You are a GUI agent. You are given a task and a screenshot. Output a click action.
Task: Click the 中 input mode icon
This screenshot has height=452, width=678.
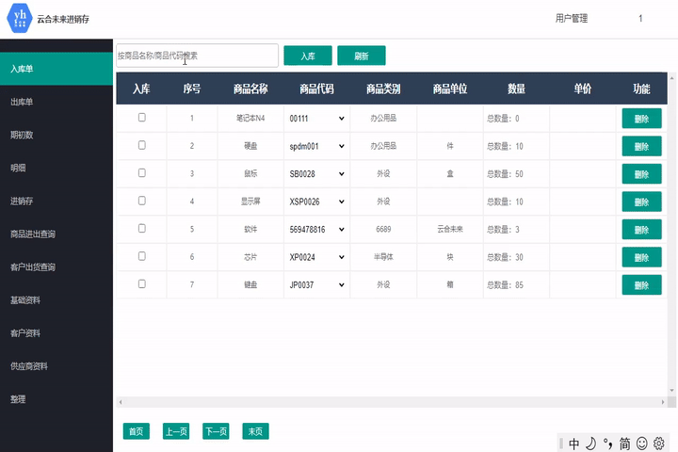pyautogui.click(x=574, y=444)
